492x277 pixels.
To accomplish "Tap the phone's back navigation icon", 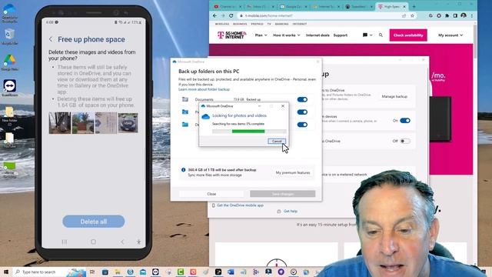I will tap(122, 242).
